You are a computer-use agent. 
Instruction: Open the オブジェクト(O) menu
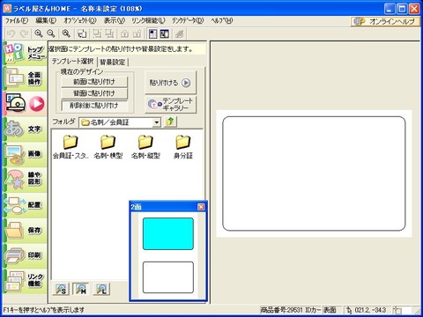pos(80,20)
